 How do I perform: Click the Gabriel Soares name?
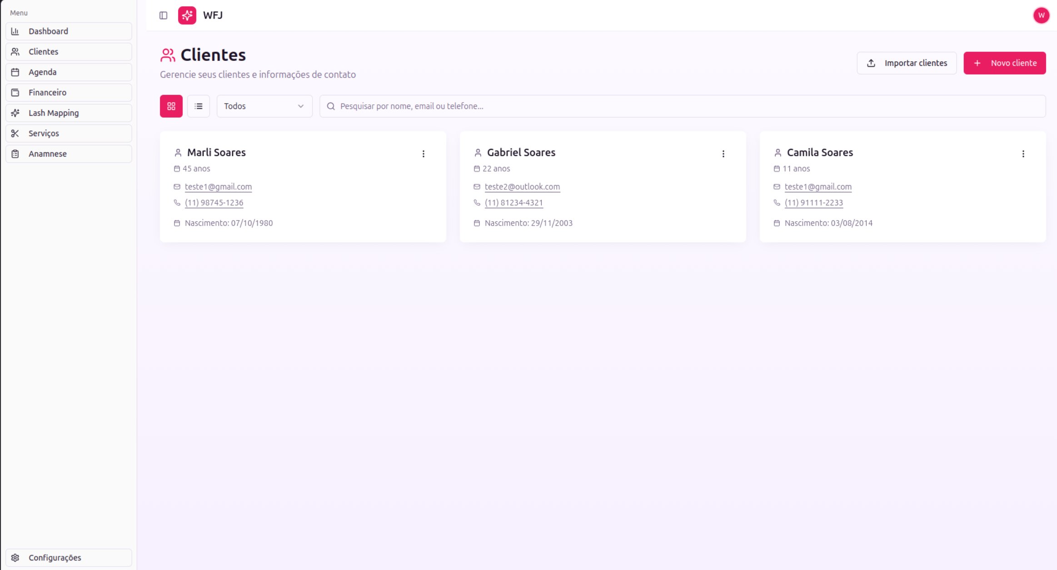pyautogui.click(x=521, y=152)
